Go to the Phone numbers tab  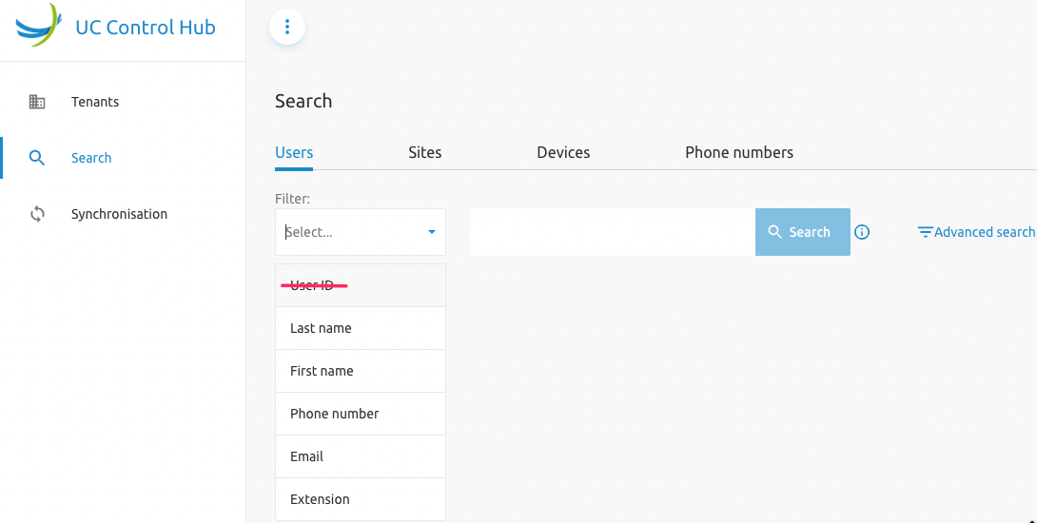click(738, 152)
